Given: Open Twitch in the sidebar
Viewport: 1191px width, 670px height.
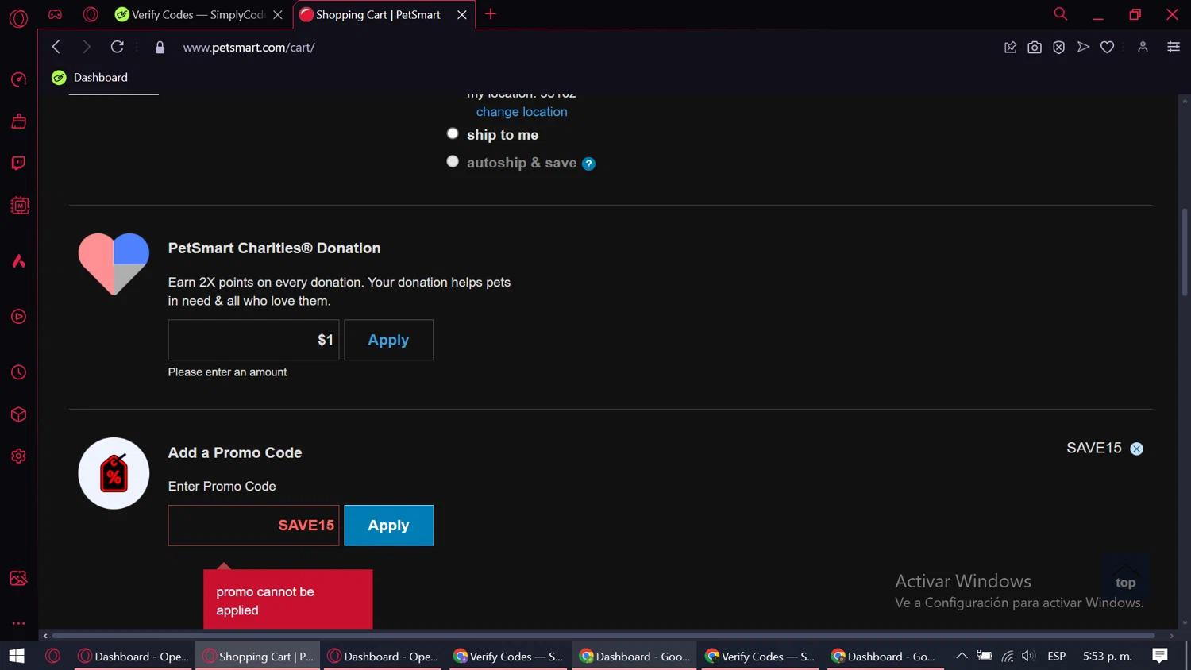Looking at the screenshot, I should pos(18,164).
